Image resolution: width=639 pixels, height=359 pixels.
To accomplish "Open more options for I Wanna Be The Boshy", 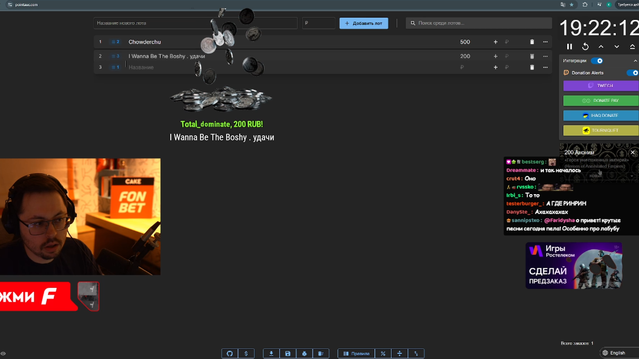I will [545, 56].
